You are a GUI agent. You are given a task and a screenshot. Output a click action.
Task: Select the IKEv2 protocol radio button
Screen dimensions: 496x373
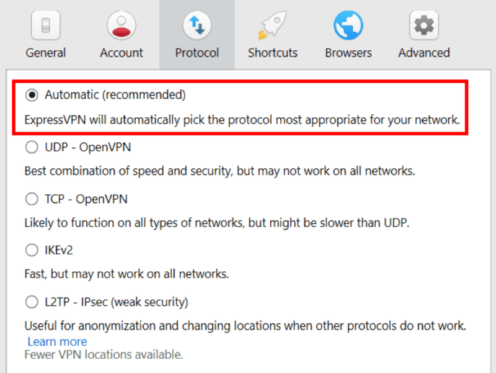[x=32, y=250]
